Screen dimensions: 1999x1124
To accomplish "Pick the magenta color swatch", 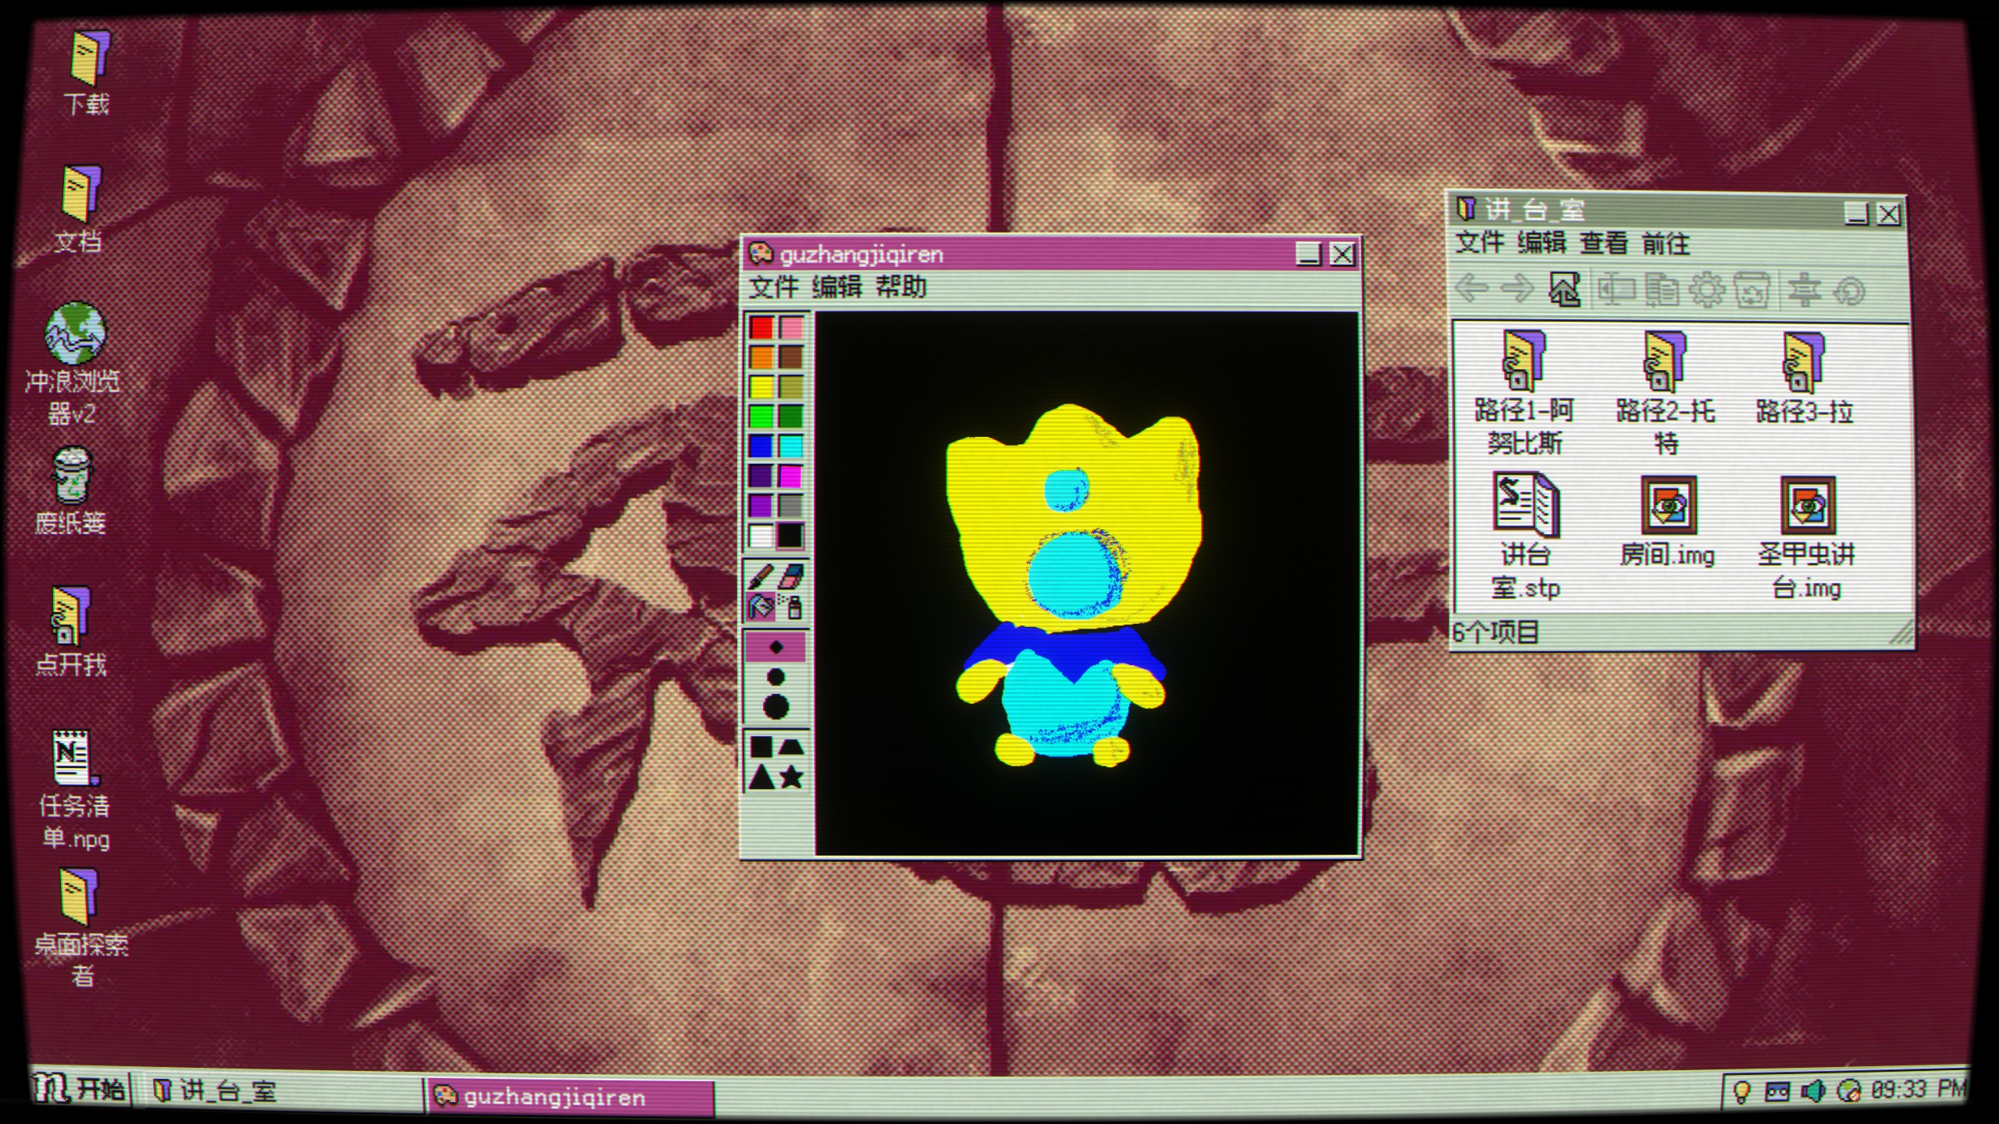I will 790,475.
